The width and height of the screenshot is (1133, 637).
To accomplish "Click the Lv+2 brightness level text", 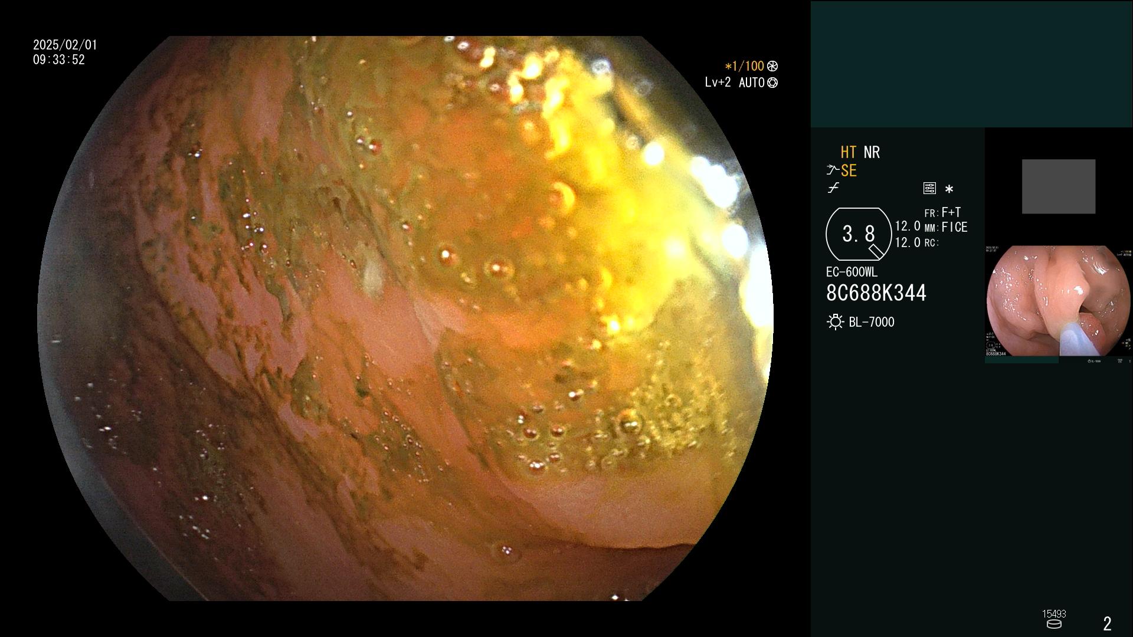I will click(x=718, y=83).
